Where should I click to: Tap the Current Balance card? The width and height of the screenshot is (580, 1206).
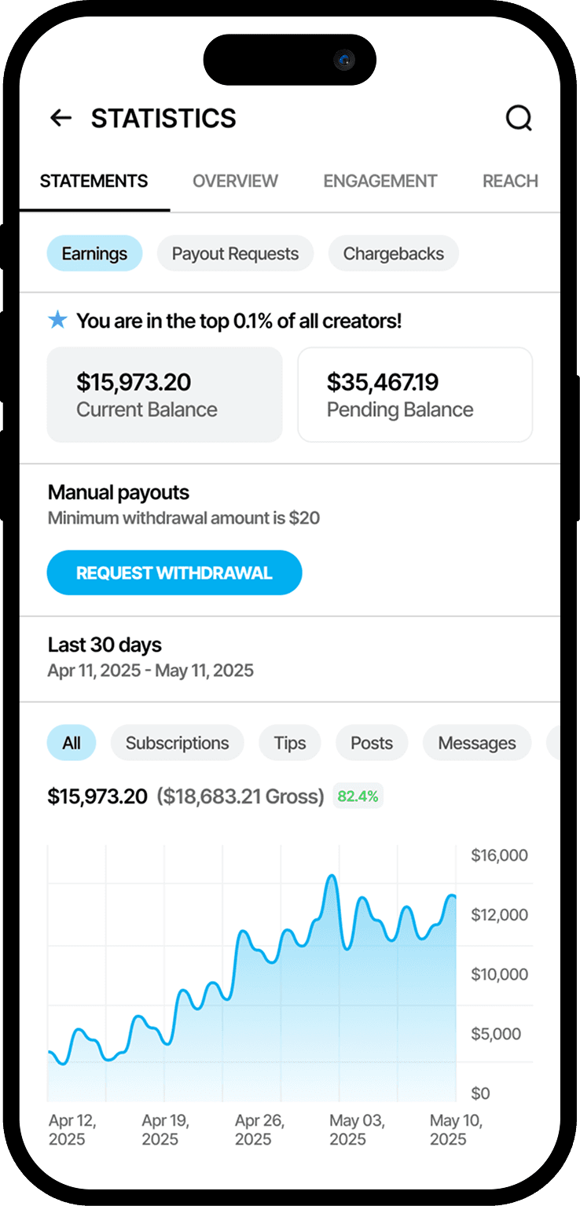(164, 395)
